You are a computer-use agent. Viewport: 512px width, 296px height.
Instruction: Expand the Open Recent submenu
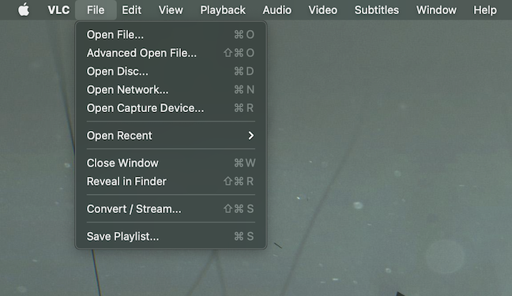(x=171, y=136)
